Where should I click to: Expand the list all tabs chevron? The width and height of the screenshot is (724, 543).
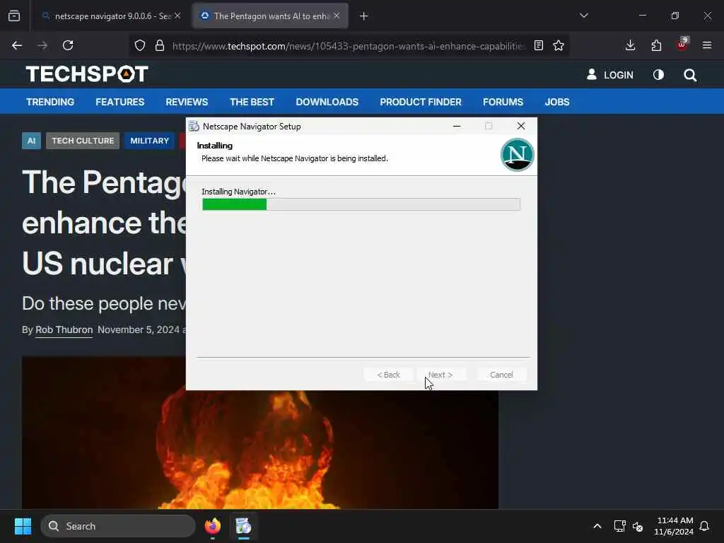click(584, 16)
